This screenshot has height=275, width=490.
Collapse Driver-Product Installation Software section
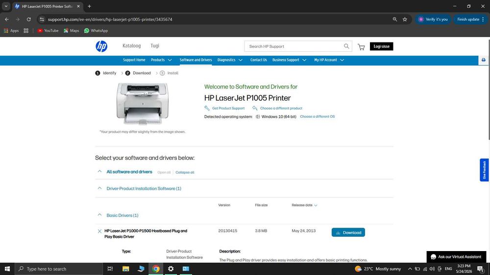pyautogui.click(x=99, y=188)
